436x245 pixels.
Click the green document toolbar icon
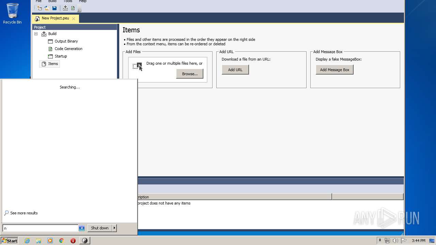[x=73, y=8]
